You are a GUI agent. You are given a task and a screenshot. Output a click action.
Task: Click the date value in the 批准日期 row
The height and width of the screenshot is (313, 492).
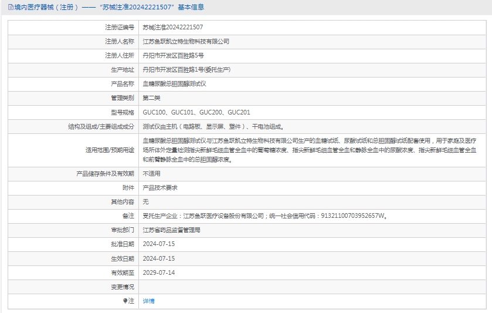click(159, 244)
